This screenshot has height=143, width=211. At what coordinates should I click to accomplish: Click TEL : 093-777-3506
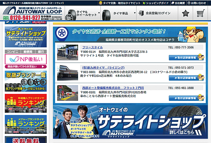pyautogui.click(x=181, y=47)
